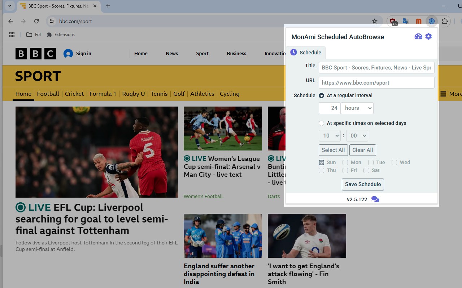462x288 pixels.
Task: Switch to the Schedule tab
Action: [x=306, y=53]
